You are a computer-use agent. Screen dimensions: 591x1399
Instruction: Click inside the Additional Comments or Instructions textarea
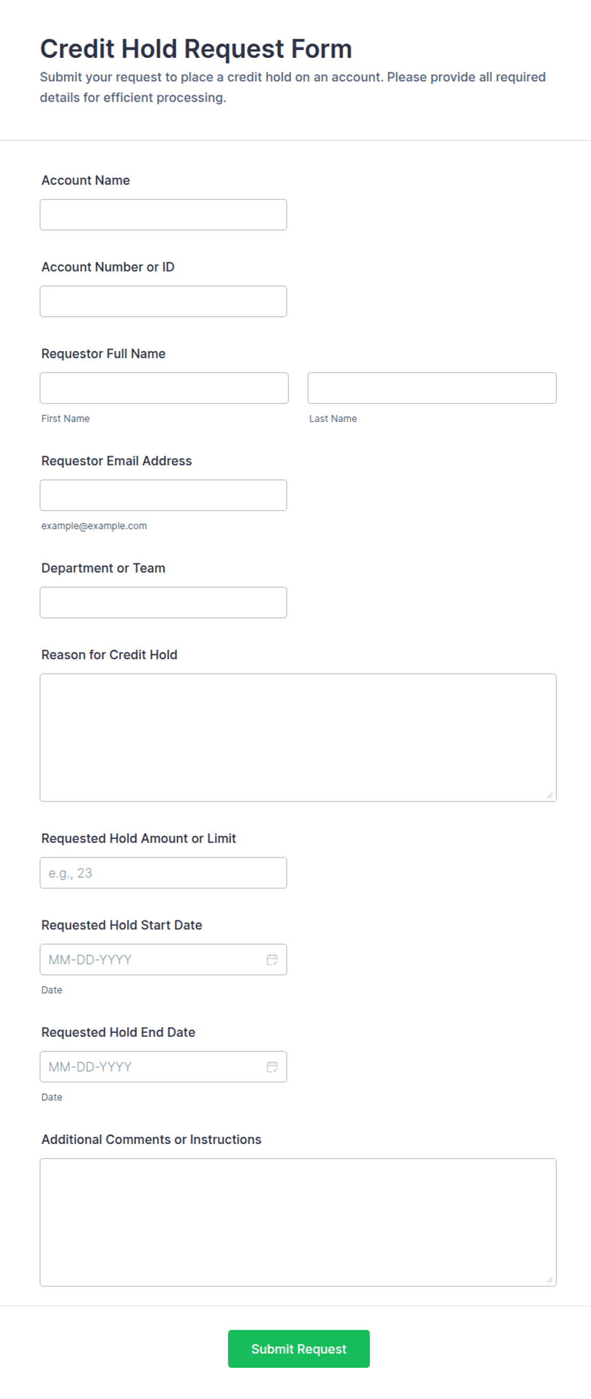(x=298, y=1222)
